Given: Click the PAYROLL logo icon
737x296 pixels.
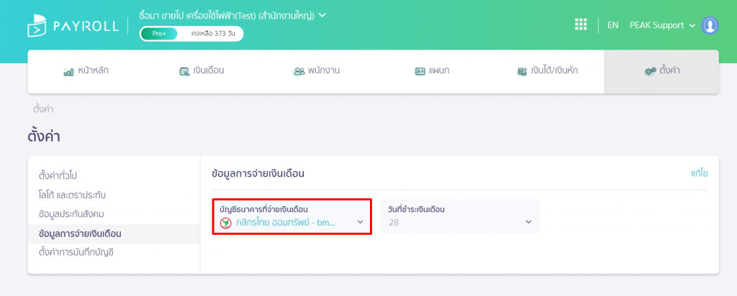Looking at the screenshot, I should (x=37, y=26).
